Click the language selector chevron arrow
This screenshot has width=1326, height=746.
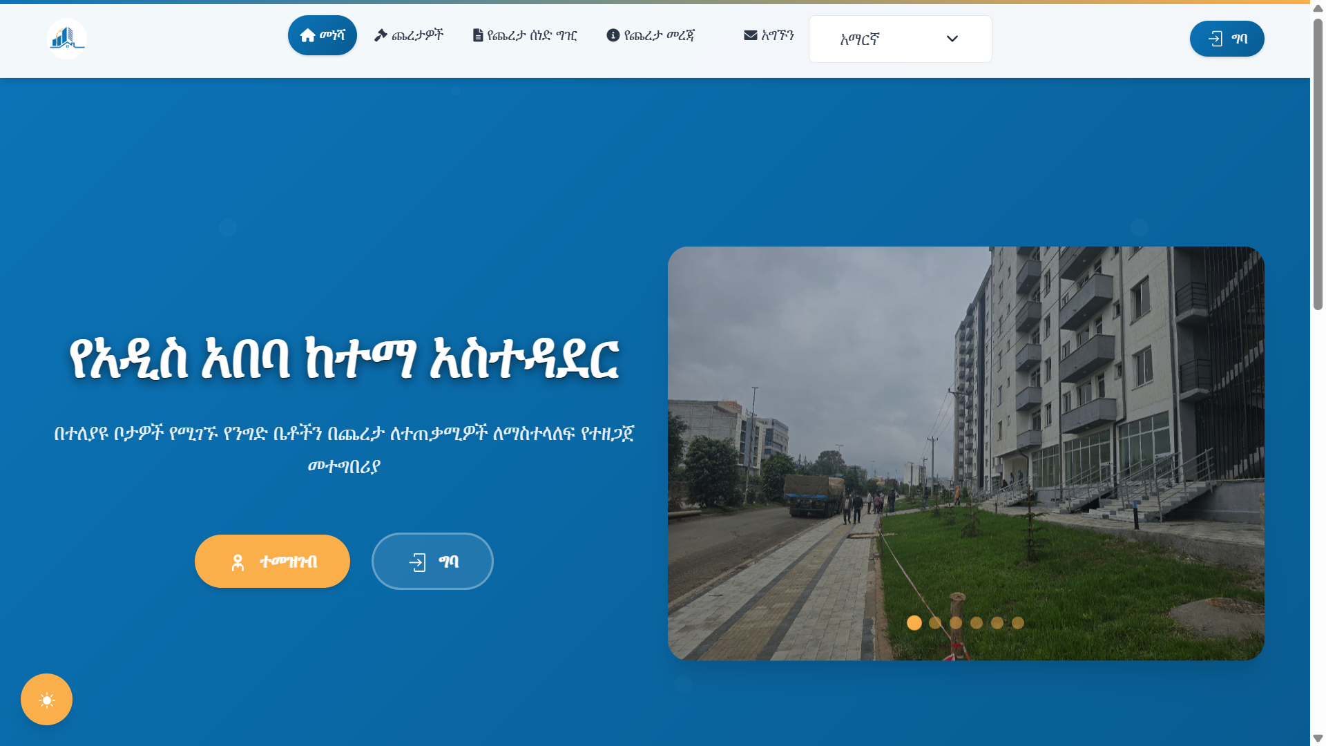[952, 39]
